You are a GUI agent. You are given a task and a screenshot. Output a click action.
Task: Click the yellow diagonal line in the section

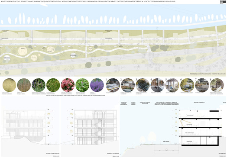tap(181, 123)
